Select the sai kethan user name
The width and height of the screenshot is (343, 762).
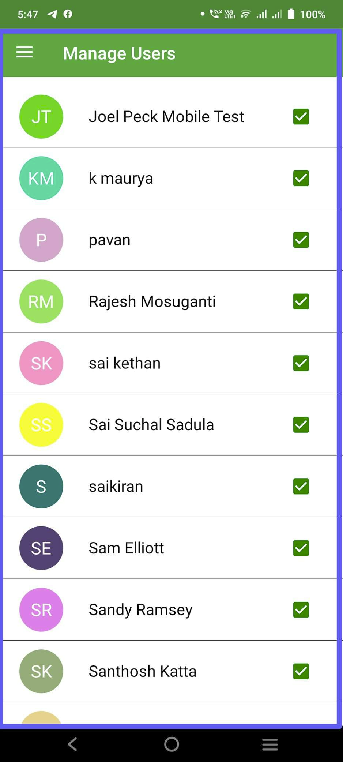pos(125,363)
